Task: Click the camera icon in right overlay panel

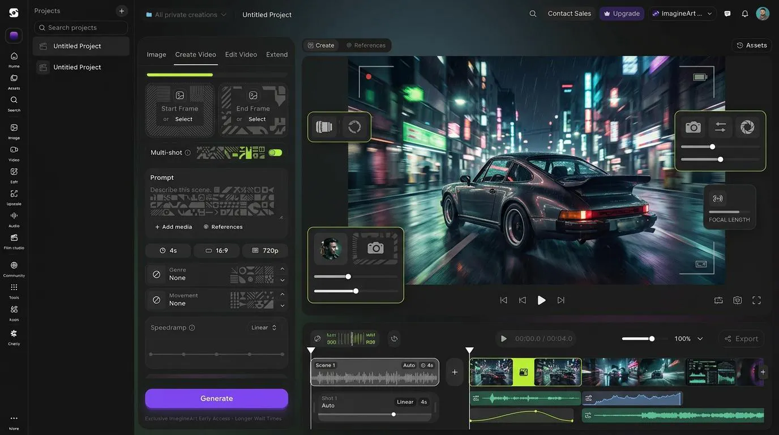Action: (x=693, y=127)
